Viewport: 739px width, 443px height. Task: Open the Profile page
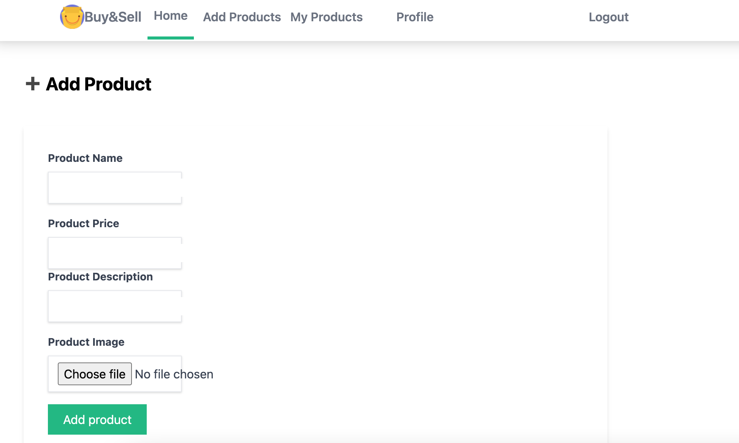click(414, 17)
